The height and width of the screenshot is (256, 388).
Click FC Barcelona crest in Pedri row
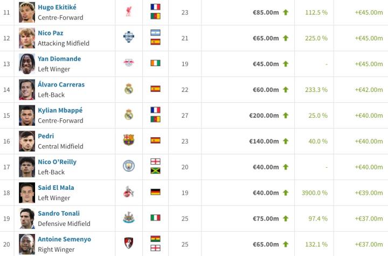128,140
